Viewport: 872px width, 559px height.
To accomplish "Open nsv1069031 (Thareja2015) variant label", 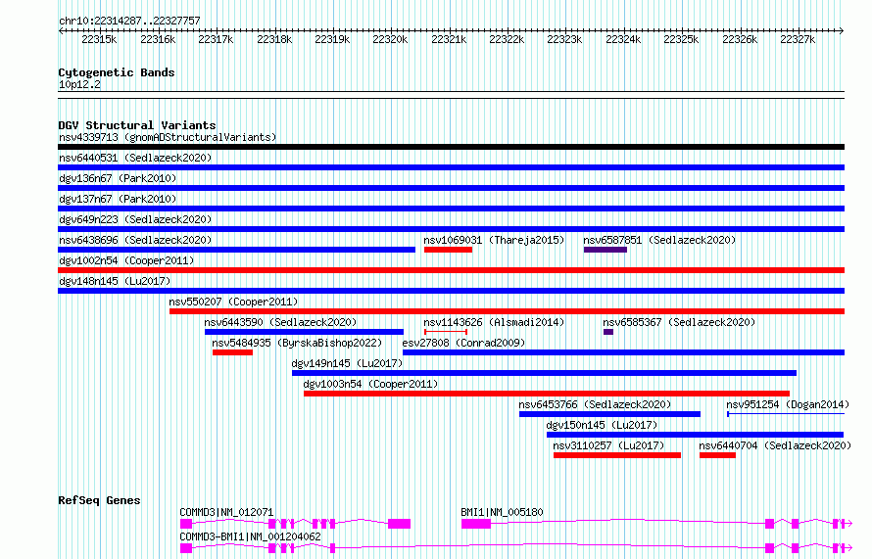I will point(494,240).
